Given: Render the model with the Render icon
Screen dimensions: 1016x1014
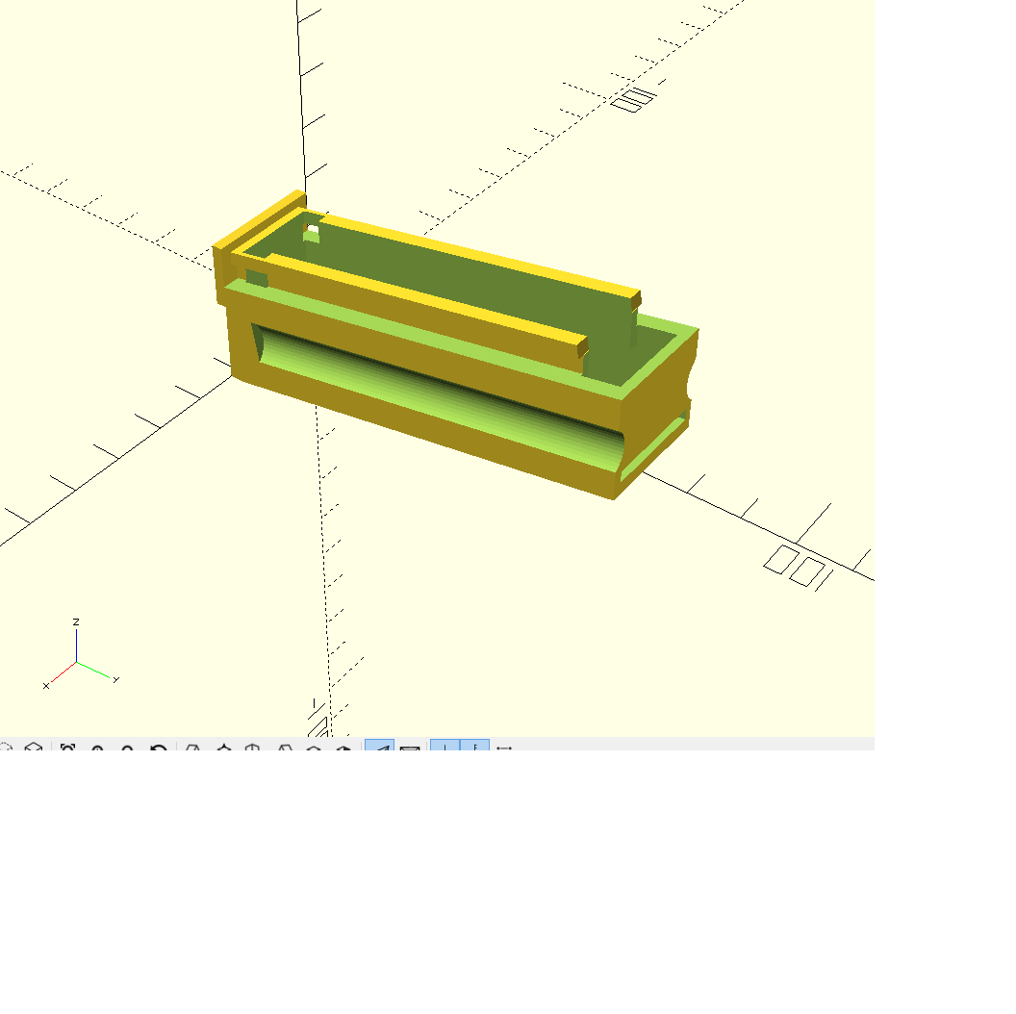Looking at the screenshot, I should [x=34, y=748].
